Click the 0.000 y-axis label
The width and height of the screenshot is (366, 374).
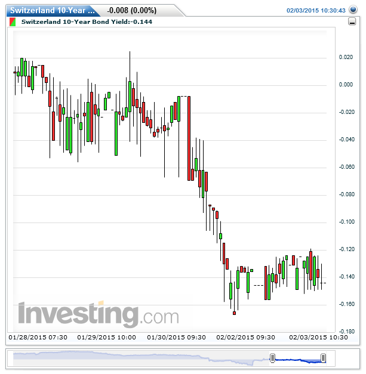(x=346, y=85)
